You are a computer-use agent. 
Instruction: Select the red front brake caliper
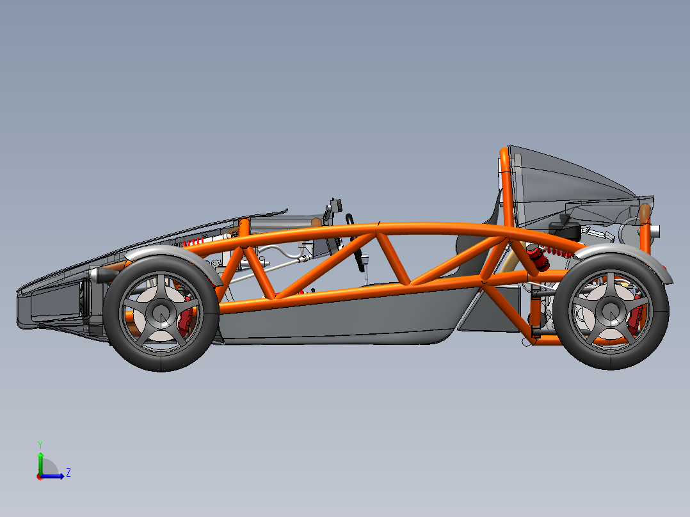pos(187,317)
